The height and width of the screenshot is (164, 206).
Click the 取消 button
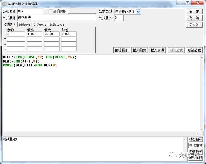coord(194,18)
